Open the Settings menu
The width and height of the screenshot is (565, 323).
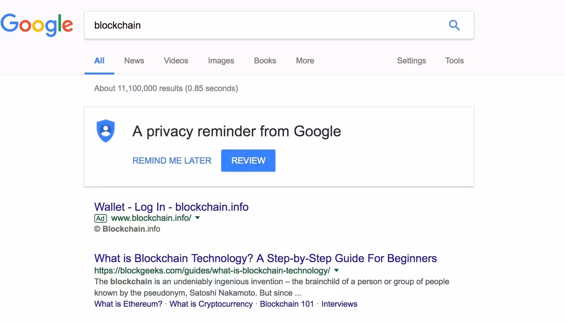(x=411, y=61)
